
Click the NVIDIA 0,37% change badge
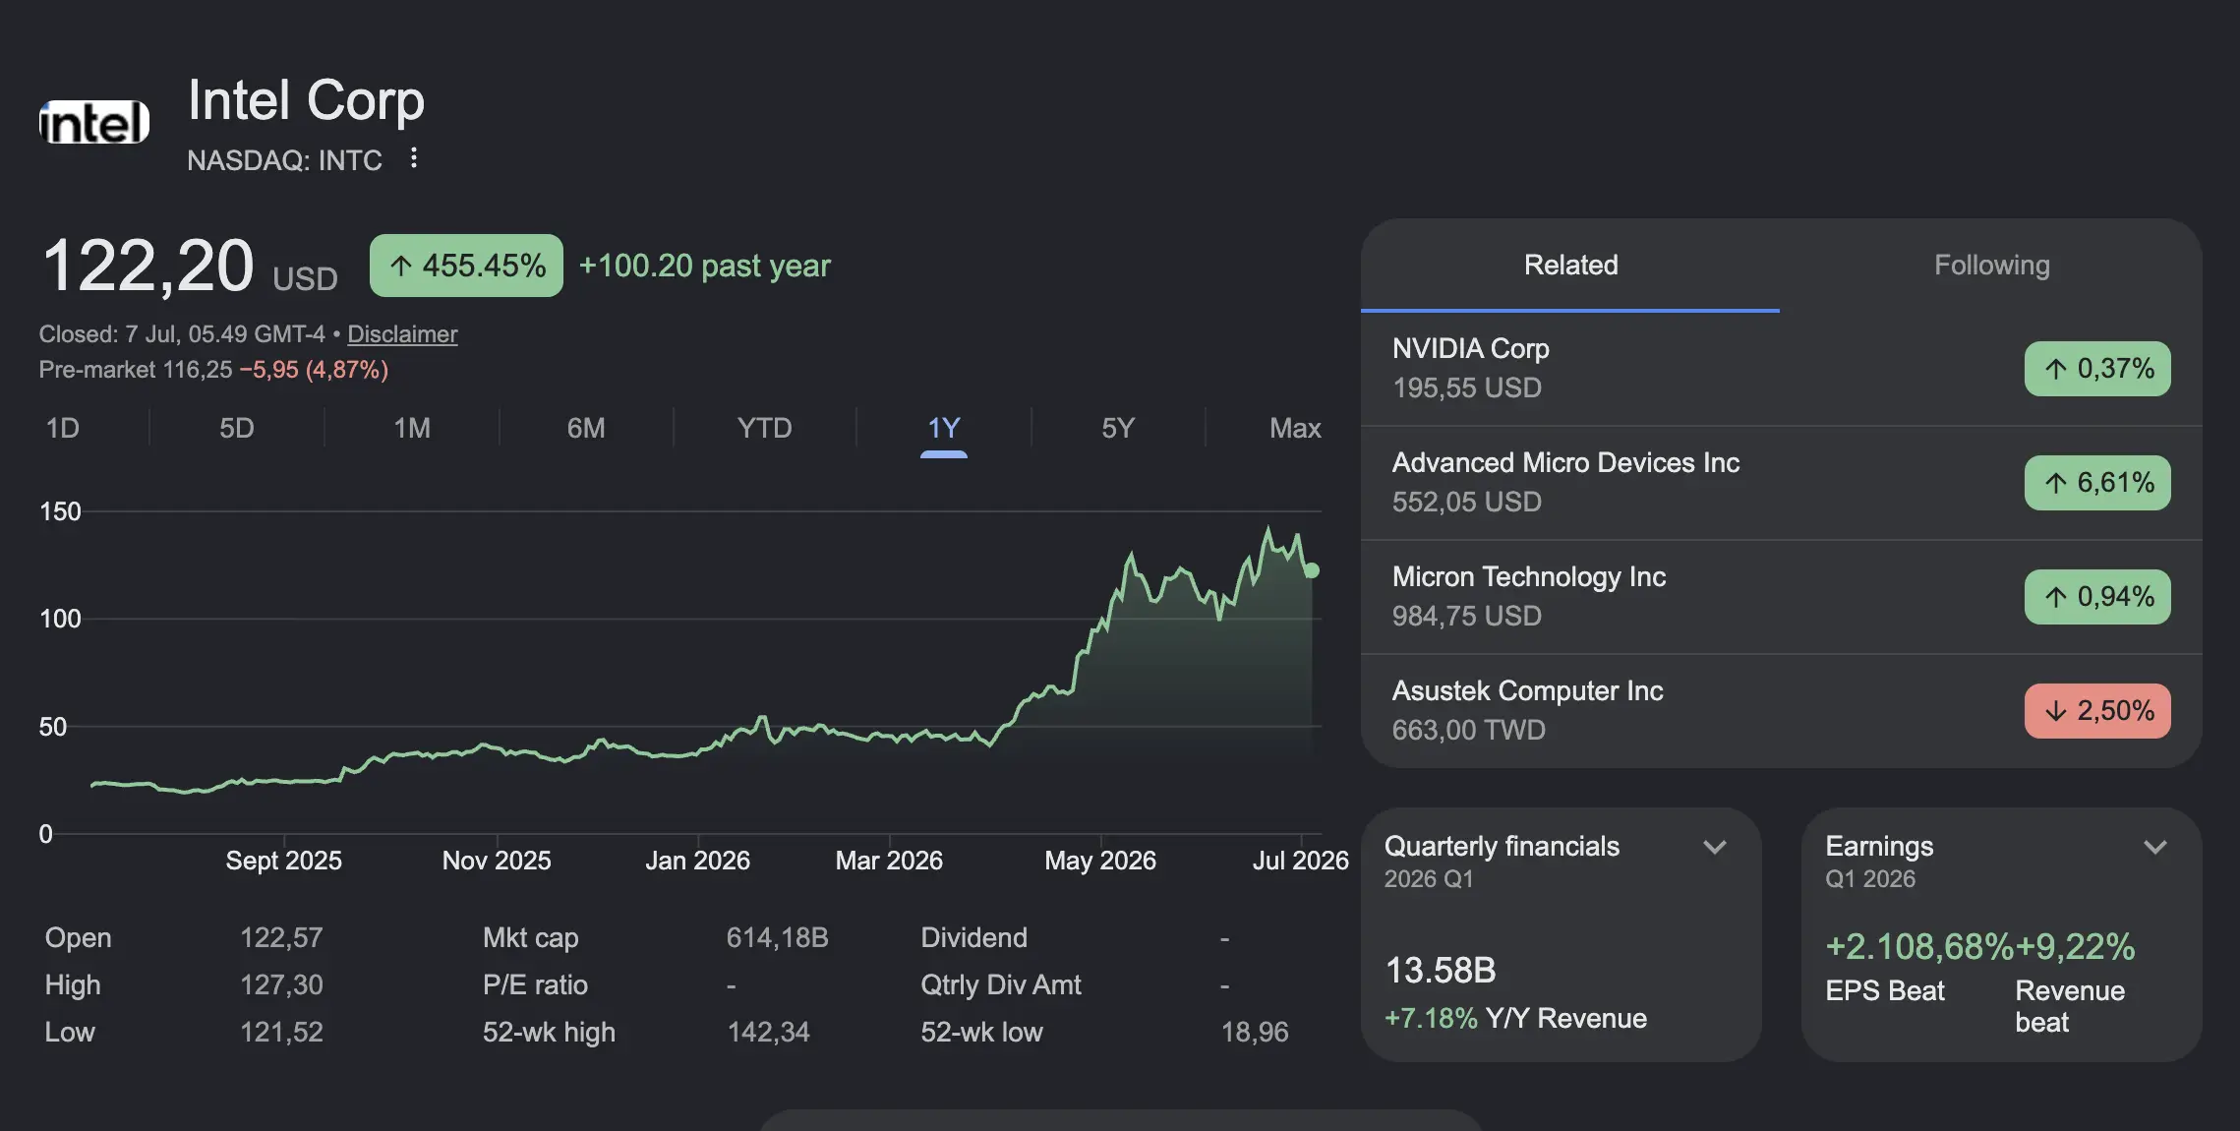pos(2097,369)
